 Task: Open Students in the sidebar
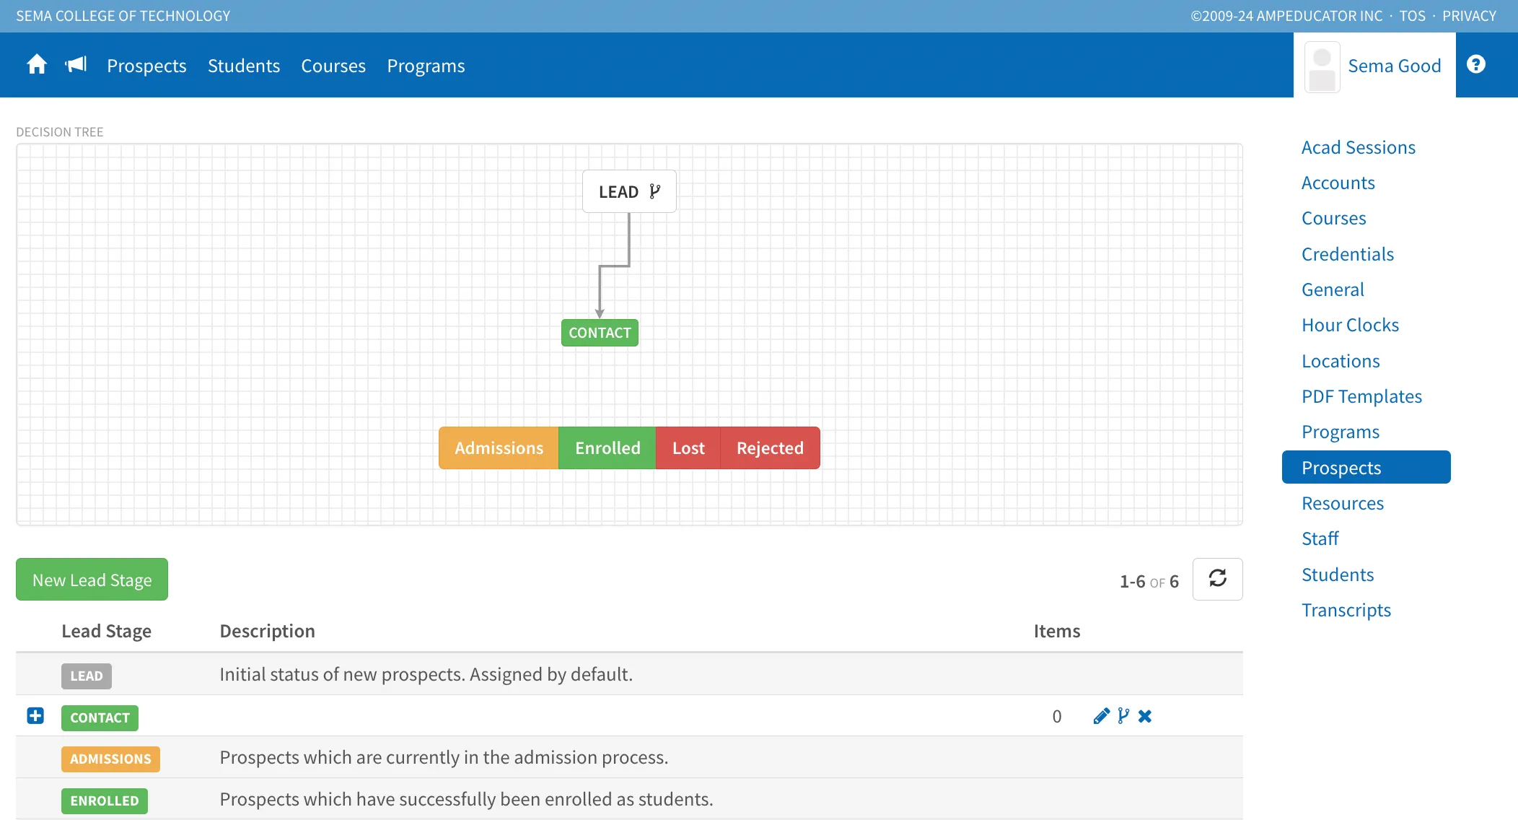tap(1337, 575)
